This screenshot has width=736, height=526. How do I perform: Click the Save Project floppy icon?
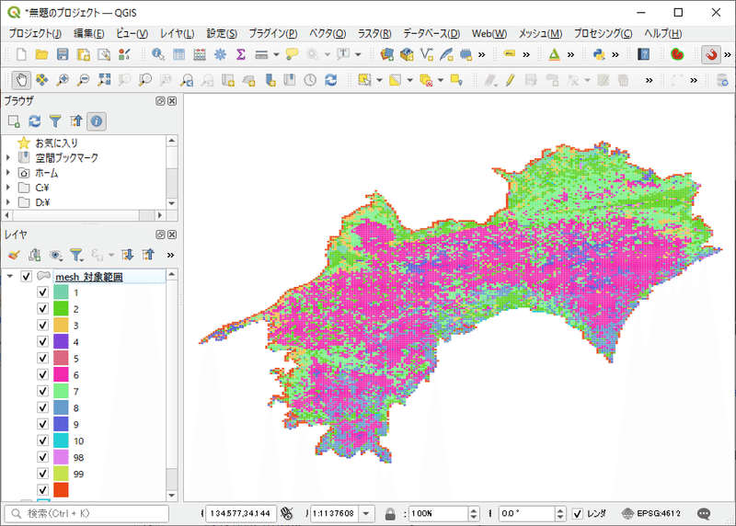pos(63,55)
